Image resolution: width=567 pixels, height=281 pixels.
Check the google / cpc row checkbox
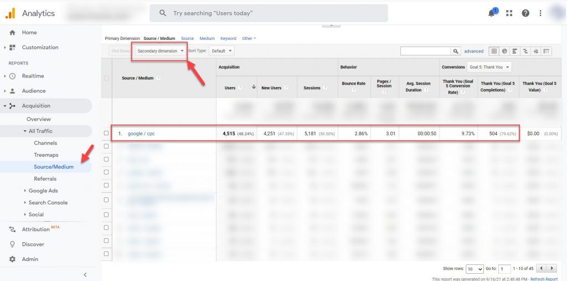point(106,134)
